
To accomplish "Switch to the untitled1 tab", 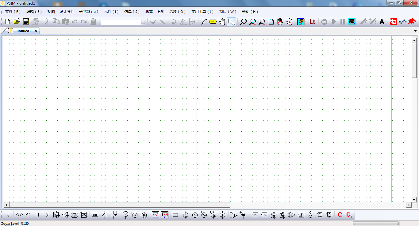I will (x=24, y=31).
